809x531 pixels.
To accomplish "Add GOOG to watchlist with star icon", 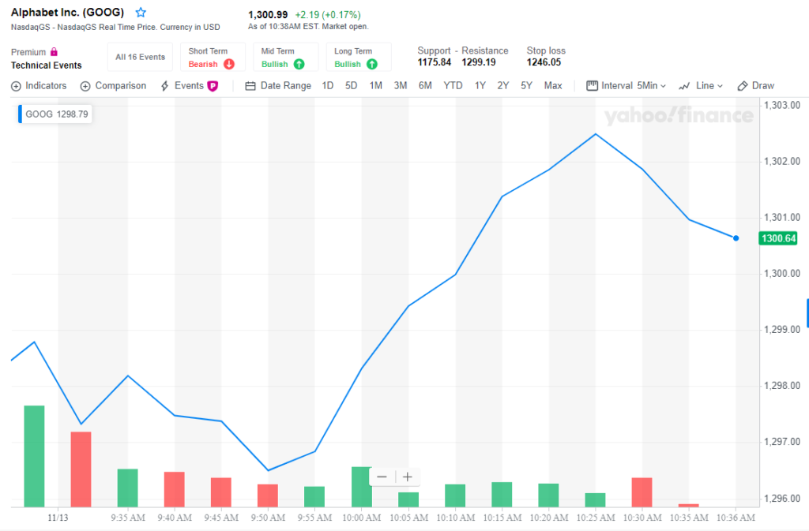I will pos(141,13).
